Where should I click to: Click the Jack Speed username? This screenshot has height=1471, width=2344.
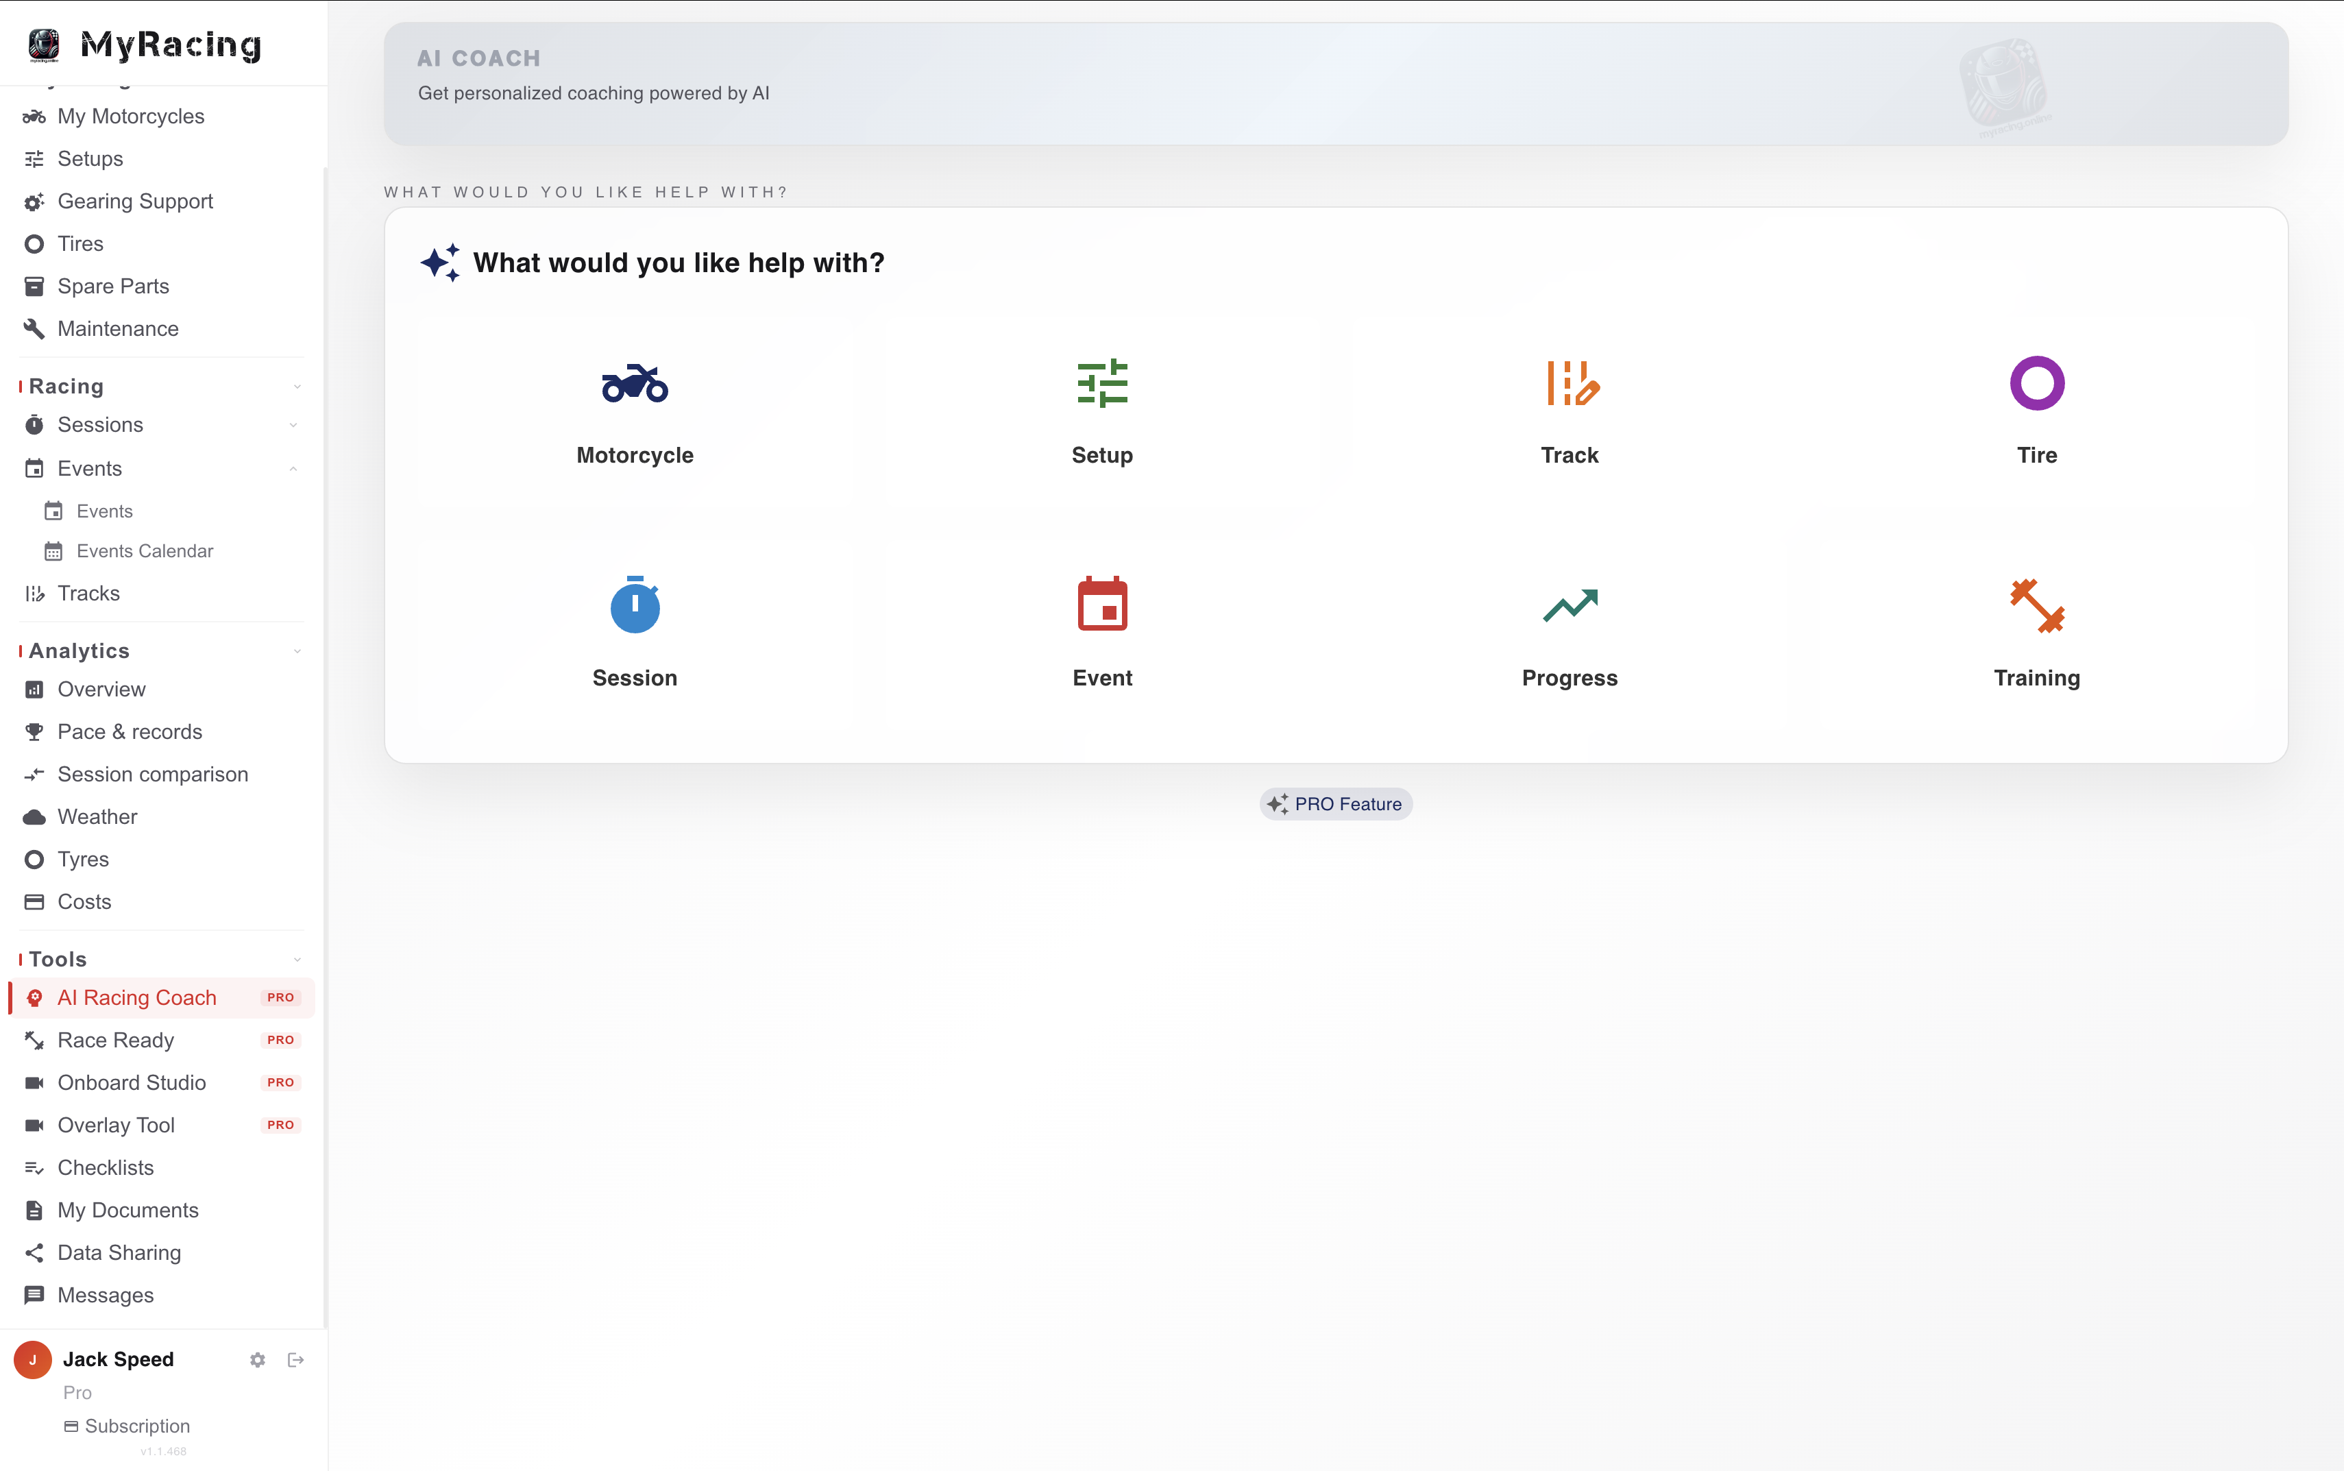pyautogui.click(x=119, y=1359)
